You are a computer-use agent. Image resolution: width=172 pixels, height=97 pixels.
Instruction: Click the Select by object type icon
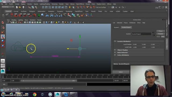tap(33, 7)
